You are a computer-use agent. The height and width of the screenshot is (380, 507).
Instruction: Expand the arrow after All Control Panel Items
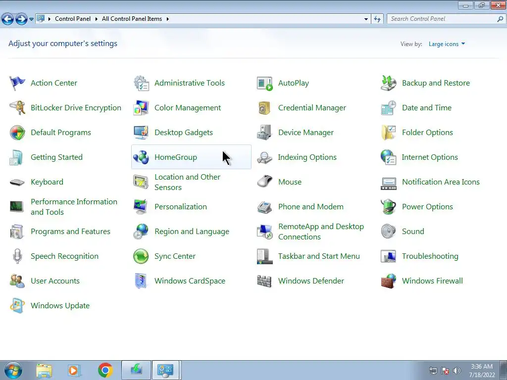(167, 19)
